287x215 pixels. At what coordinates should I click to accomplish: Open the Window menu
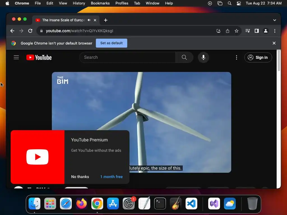pyautogui.click(x=152, y=3)
